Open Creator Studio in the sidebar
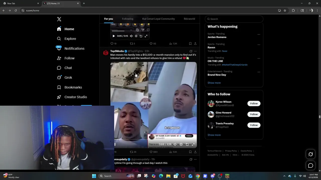Screen dimensions: 321x180 [x=72, y=97]
